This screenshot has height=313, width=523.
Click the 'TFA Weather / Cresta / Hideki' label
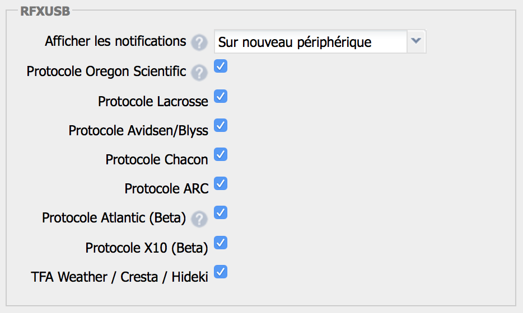(119, 277)
